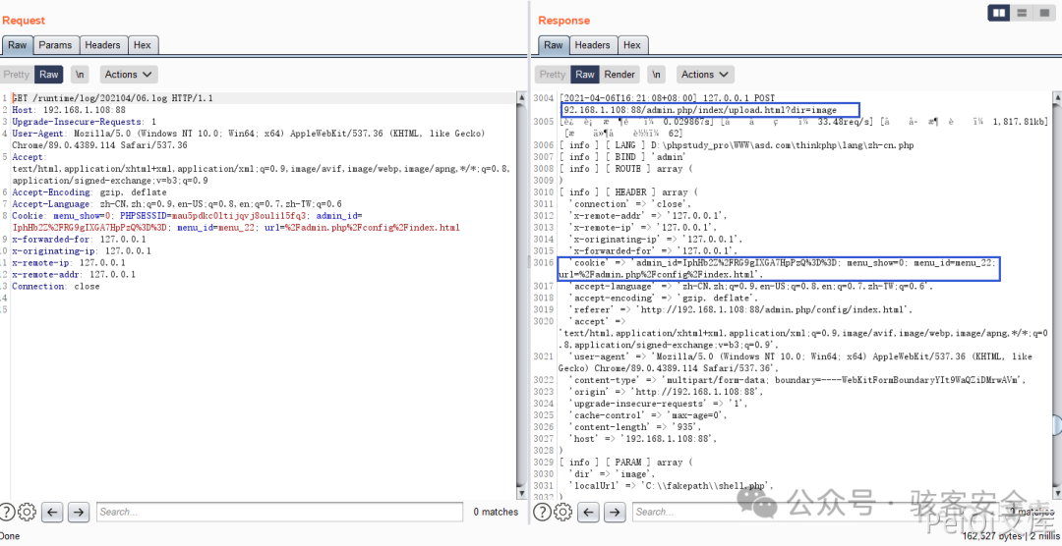This screenshot has width=1062, height=546.
Task: Toggle \n non-printable characters in Response
Action: 656,75
